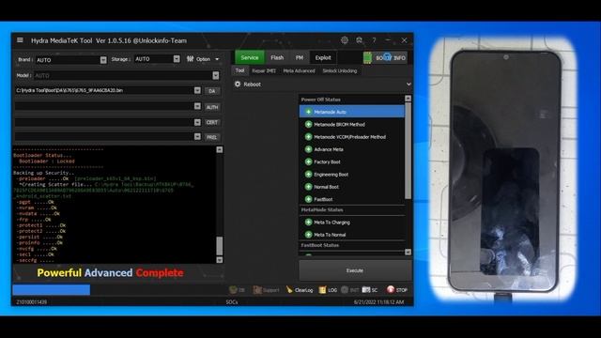Image resolution: width=601 pixels, height=338 pixels.
Task: Take screenshot with SC icon
Action: click(x=366, y=290)
